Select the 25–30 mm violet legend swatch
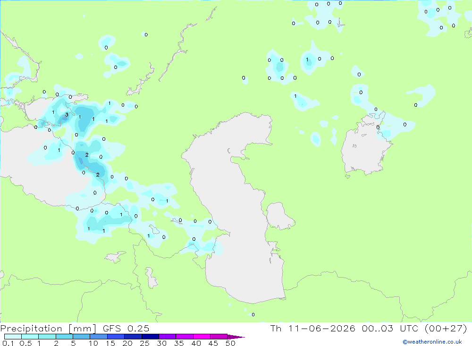This screenshot has height=346, width=472. click(x=150, y=337)
